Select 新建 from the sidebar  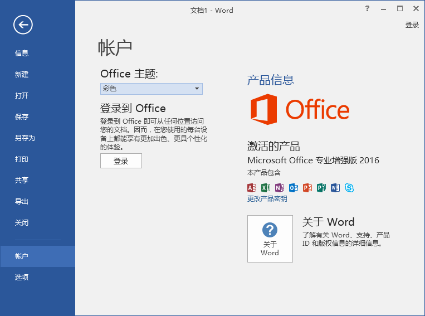22,75
